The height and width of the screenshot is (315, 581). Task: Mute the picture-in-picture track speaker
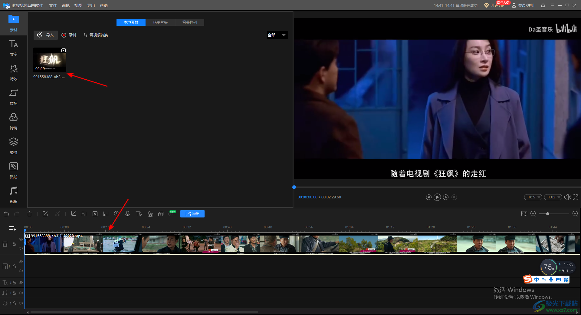point(21,271)
